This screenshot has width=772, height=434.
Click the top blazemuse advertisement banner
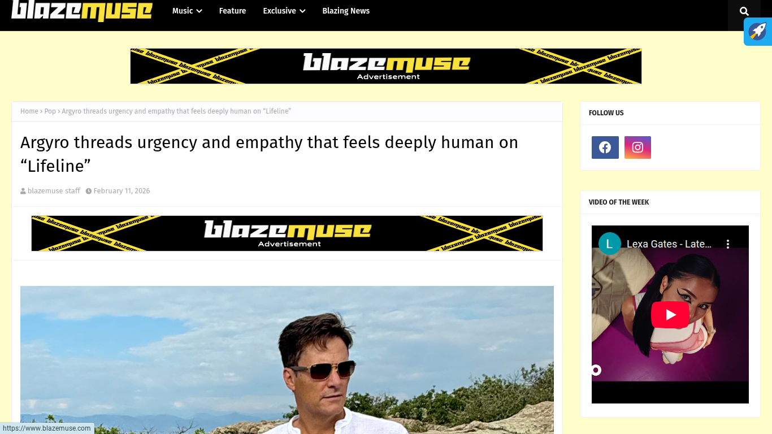click(386, 66)
